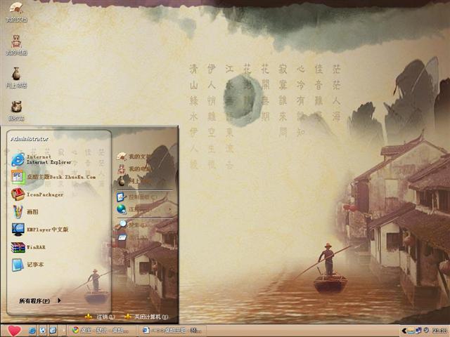Open 画图 (Paint) in Start menu
450x337 pixels.
25,212
